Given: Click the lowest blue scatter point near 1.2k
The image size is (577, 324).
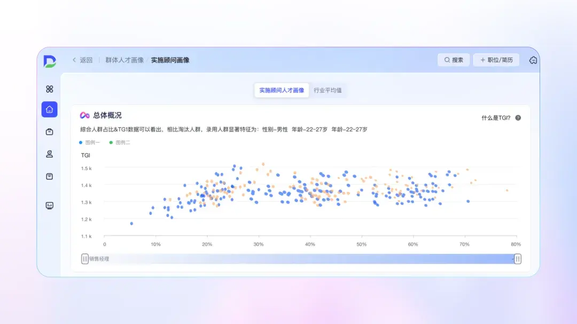Looking at the screenshot, I should tap(131, 223).
